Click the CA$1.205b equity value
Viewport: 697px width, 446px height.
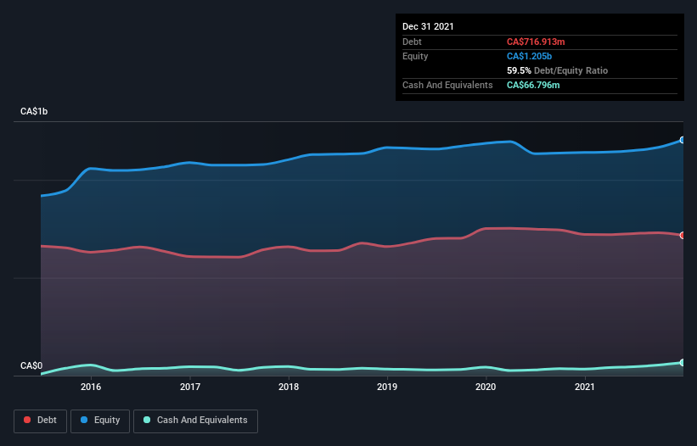tap(529, 56)
